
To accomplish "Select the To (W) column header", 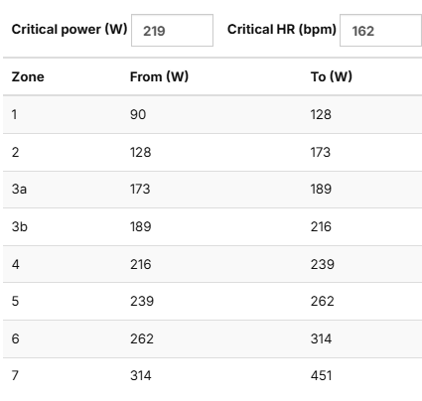I will pos(332,76).
